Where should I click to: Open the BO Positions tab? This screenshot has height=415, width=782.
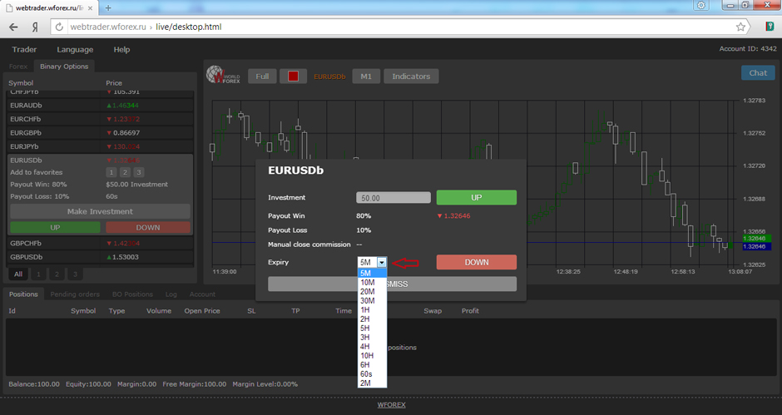coord(132,294)
